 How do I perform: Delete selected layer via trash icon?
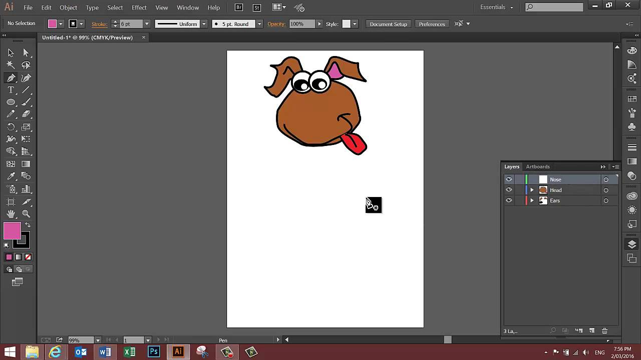(x=604, y=331)
